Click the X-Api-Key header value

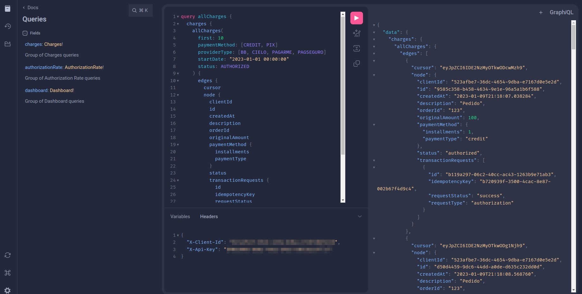point(278,249)
